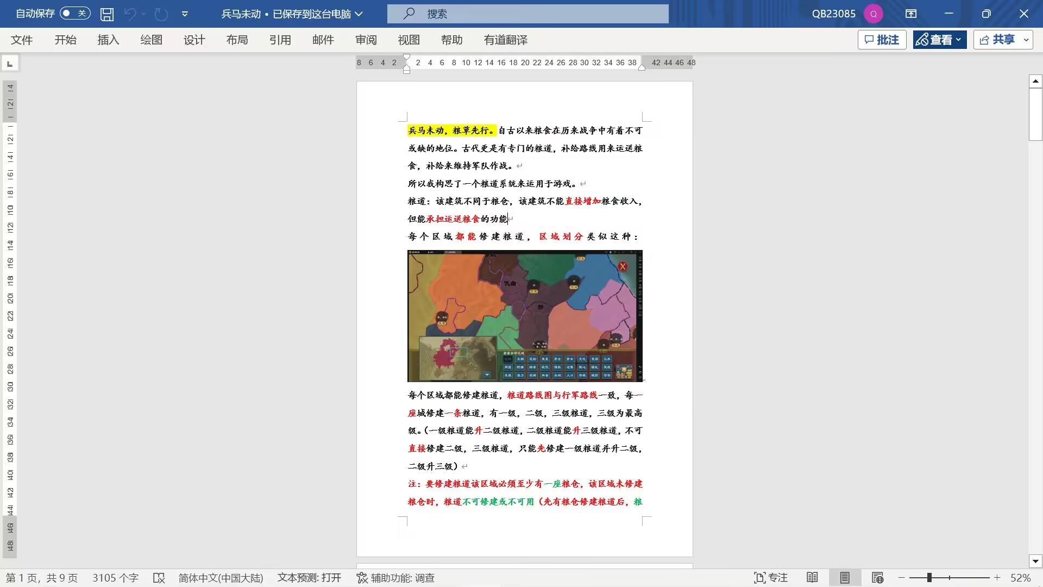Switch to the 帮助 tab

tap(452, 40)
